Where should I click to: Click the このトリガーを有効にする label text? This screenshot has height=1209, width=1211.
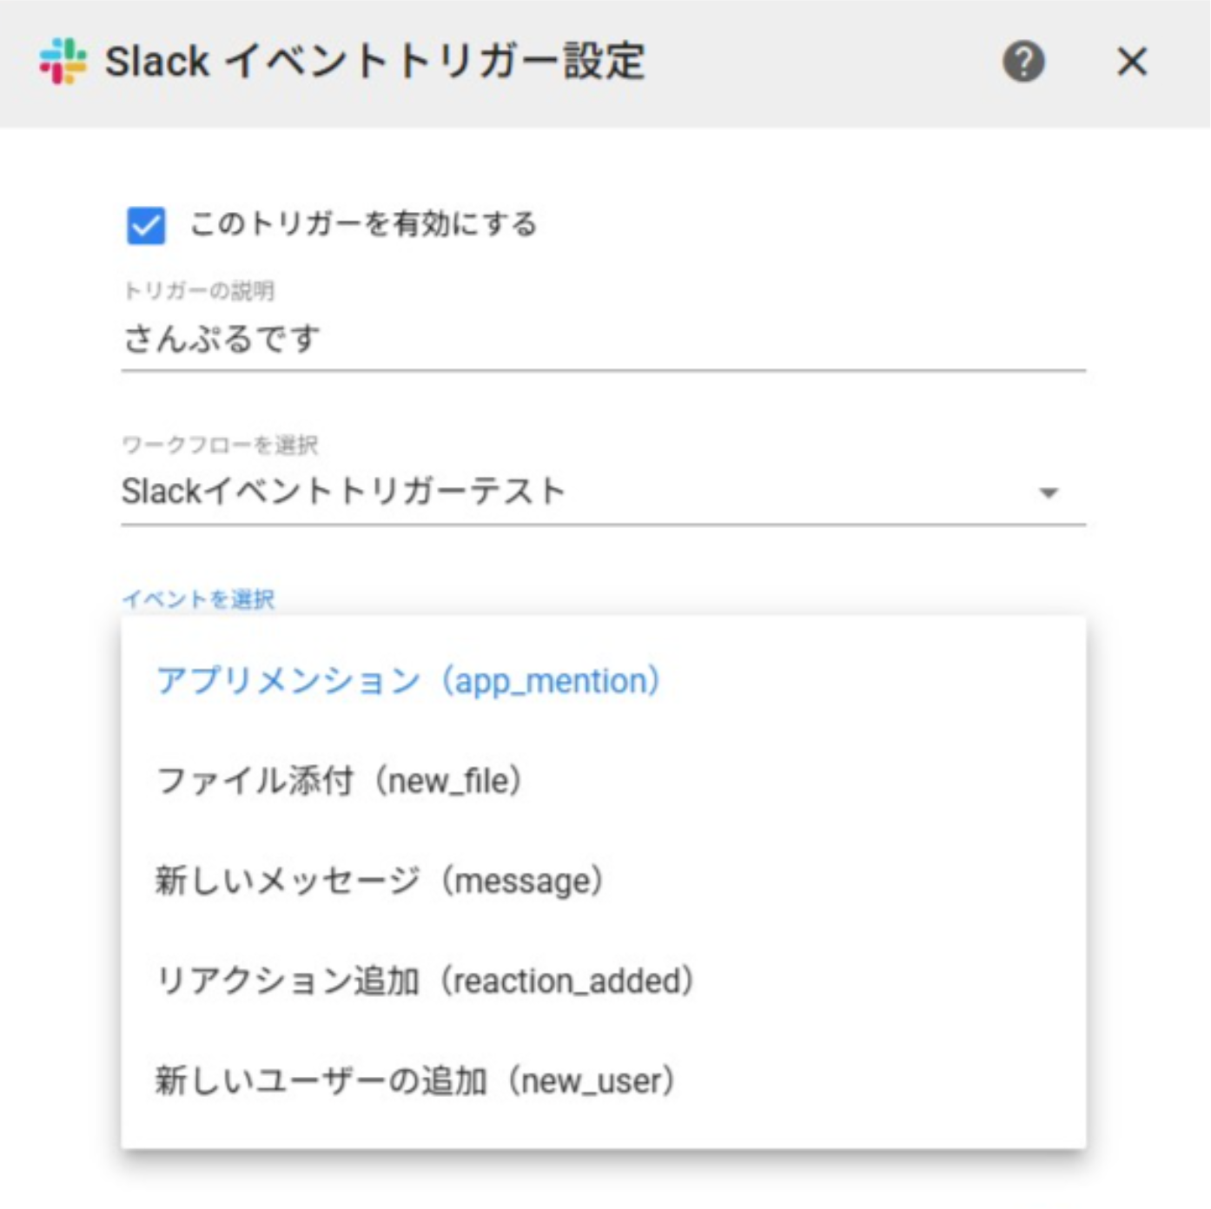click(363, 224)
